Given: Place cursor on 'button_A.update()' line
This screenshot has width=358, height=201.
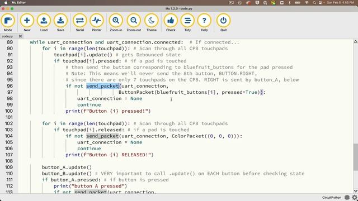Looking at the screenshot, I should tap(67, 167).
